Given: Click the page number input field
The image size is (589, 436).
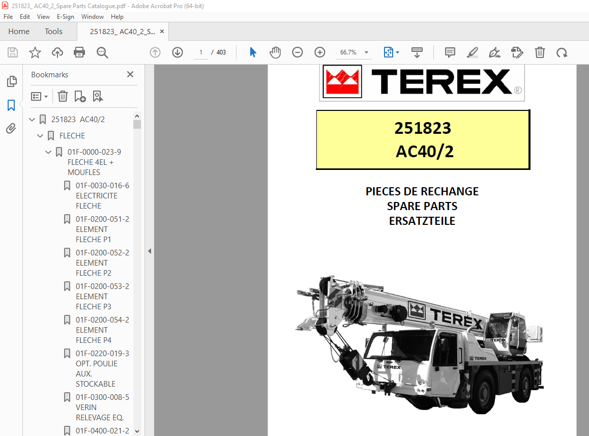Looking at the screenshot, I should point(201,52).
